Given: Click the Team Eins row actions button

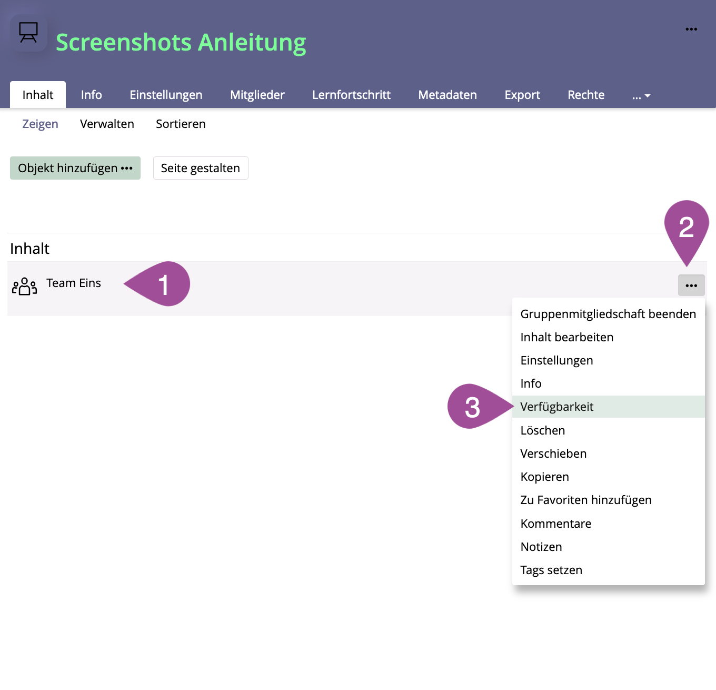Looking at the screenshot, I should click(x=691, y=285).
